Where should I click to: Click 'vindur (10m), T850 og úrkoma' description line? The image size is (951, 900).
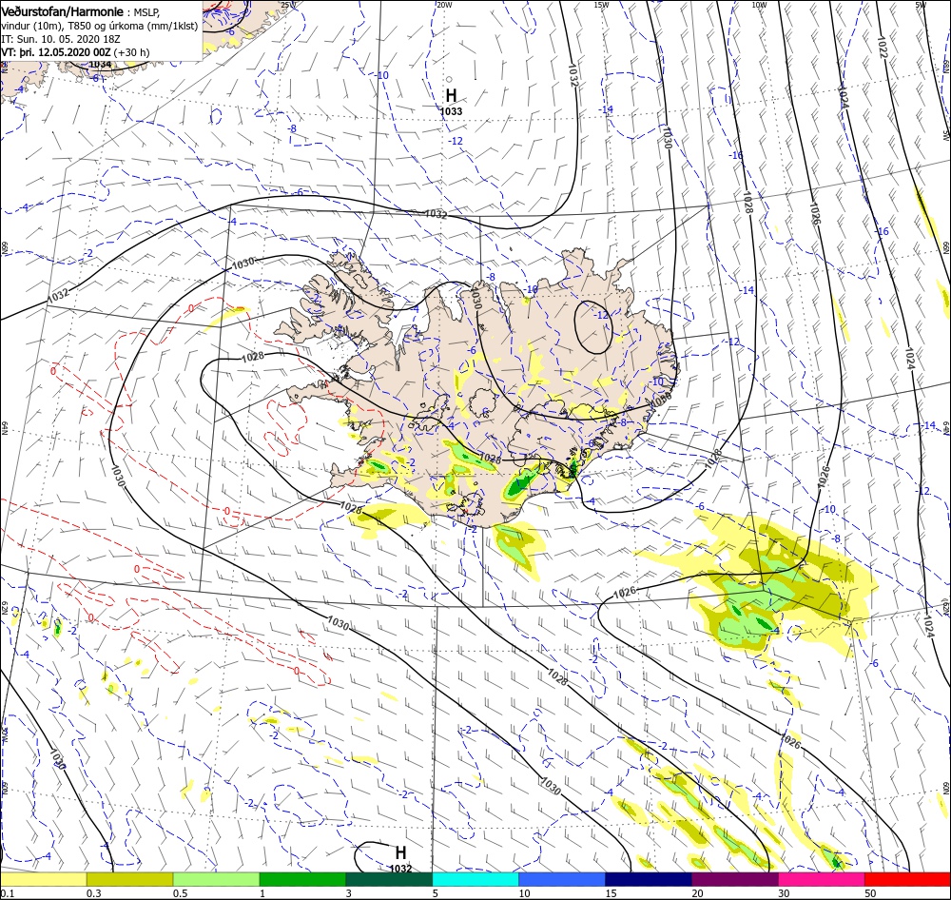(99, 26)
